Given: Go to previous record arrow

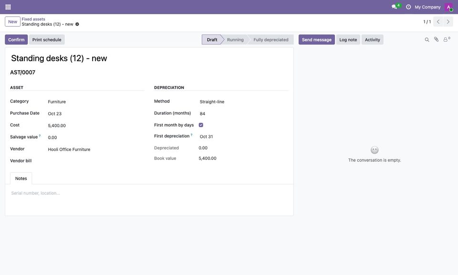Looking at the screenshot, I should [x=438, y=21].
